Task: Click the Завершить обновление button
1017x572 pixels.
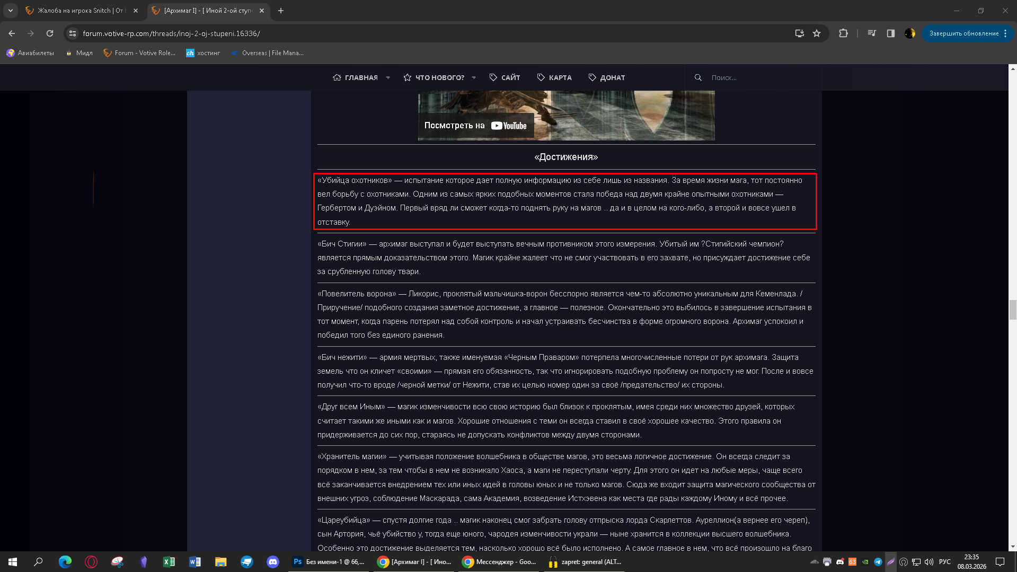Action: [963, 33]
